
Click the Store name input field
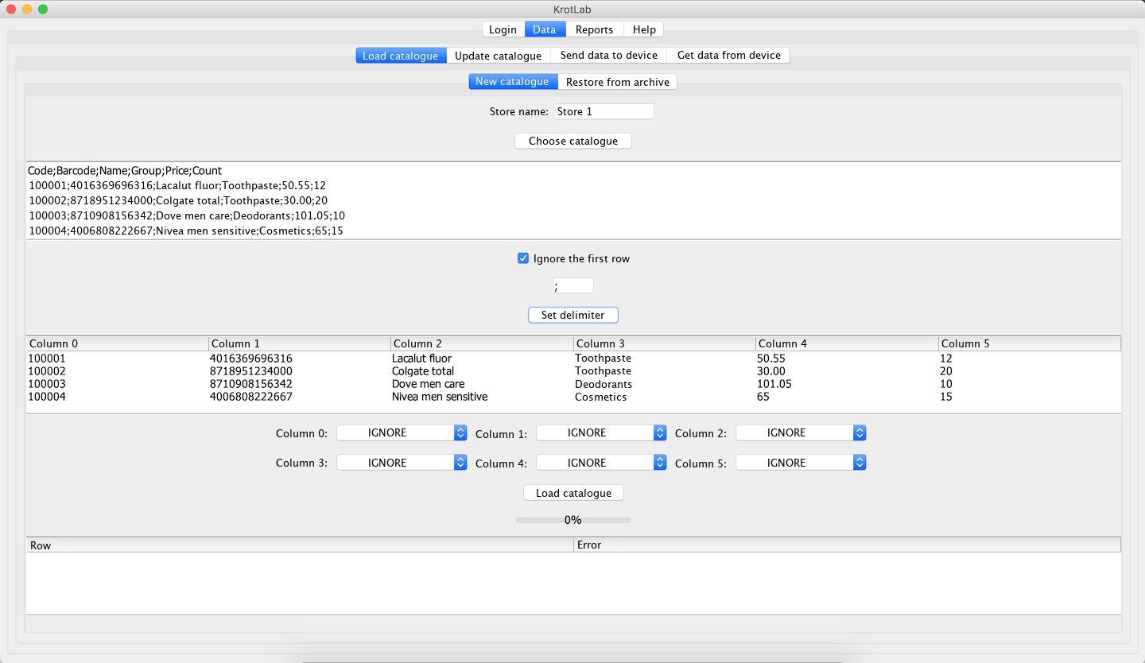coord(604,111)
